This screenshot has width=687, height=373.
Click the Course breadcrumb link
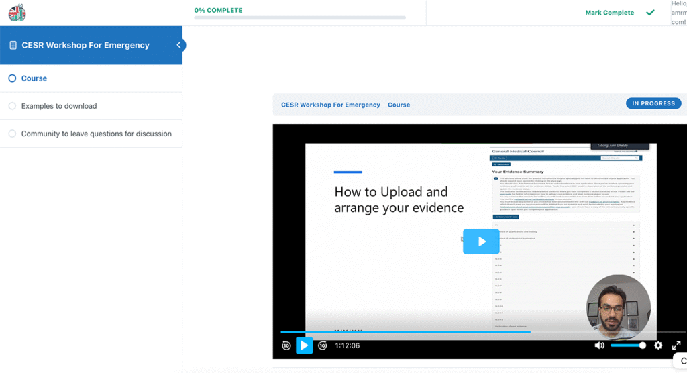click(399, 105)
